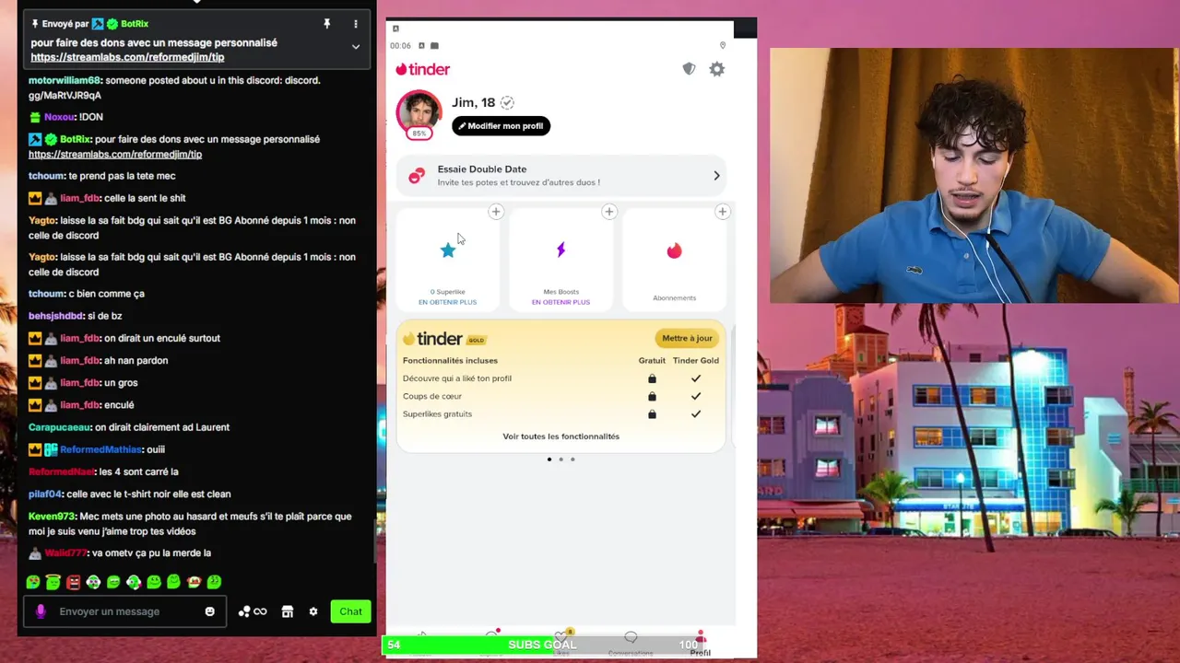
Task: Click the Abonnements flame icon
Action: click(x=675, y=250)
